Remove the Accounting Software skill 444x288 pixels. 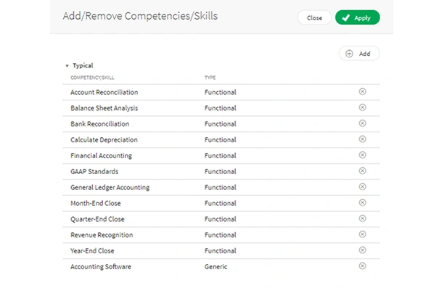(x=362, y=266)
